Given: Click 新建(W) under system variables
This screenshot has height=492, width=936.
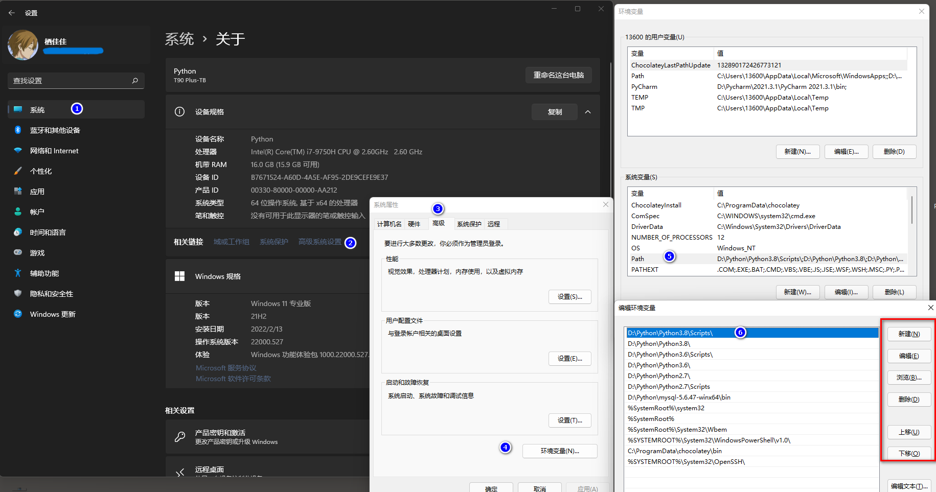Looking at the screenshot, I should pos(797,292).
